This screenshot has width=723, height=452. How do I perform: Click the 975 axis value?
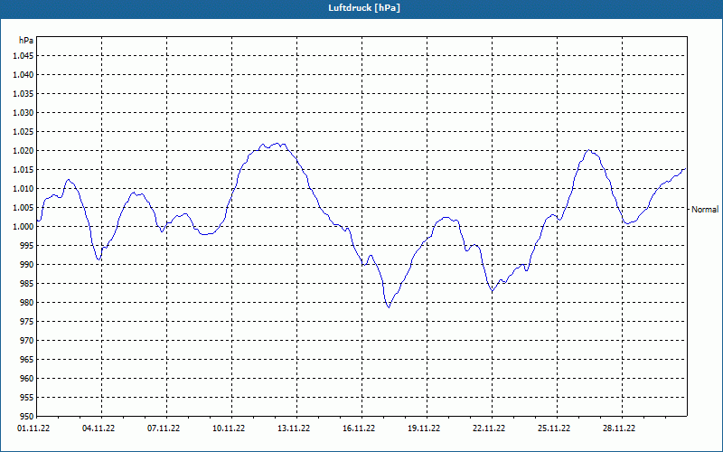tap(27, 322)
